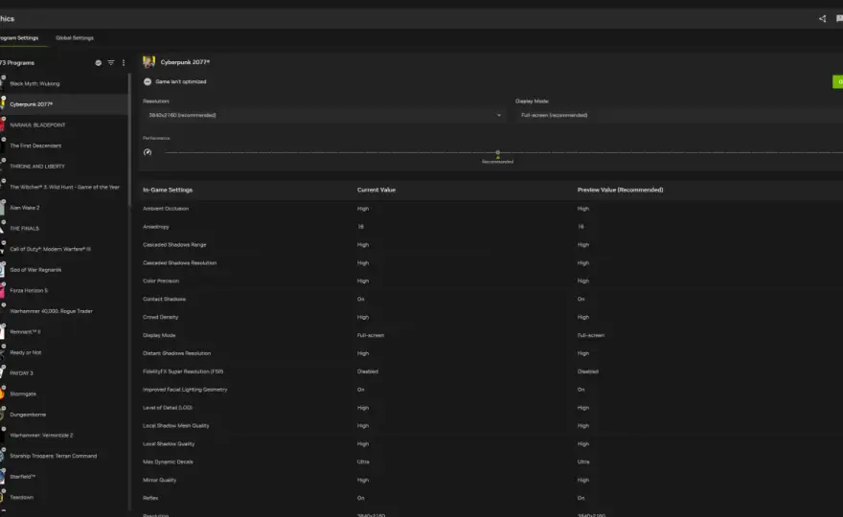Open the three-dot more options menu
The image size is (843, 517).
click(124, 63)
